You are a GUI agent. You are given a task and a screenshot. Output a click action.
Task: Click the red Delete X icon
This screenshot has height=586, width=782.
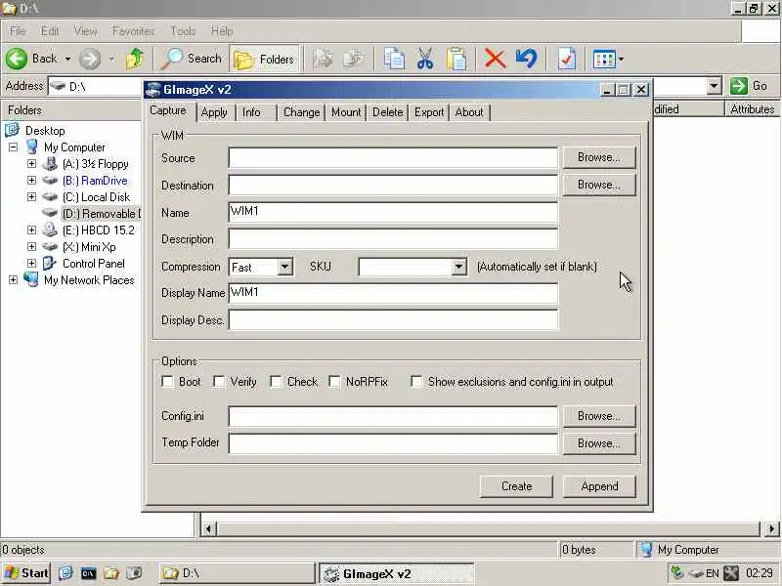click(x=495, y=59)
